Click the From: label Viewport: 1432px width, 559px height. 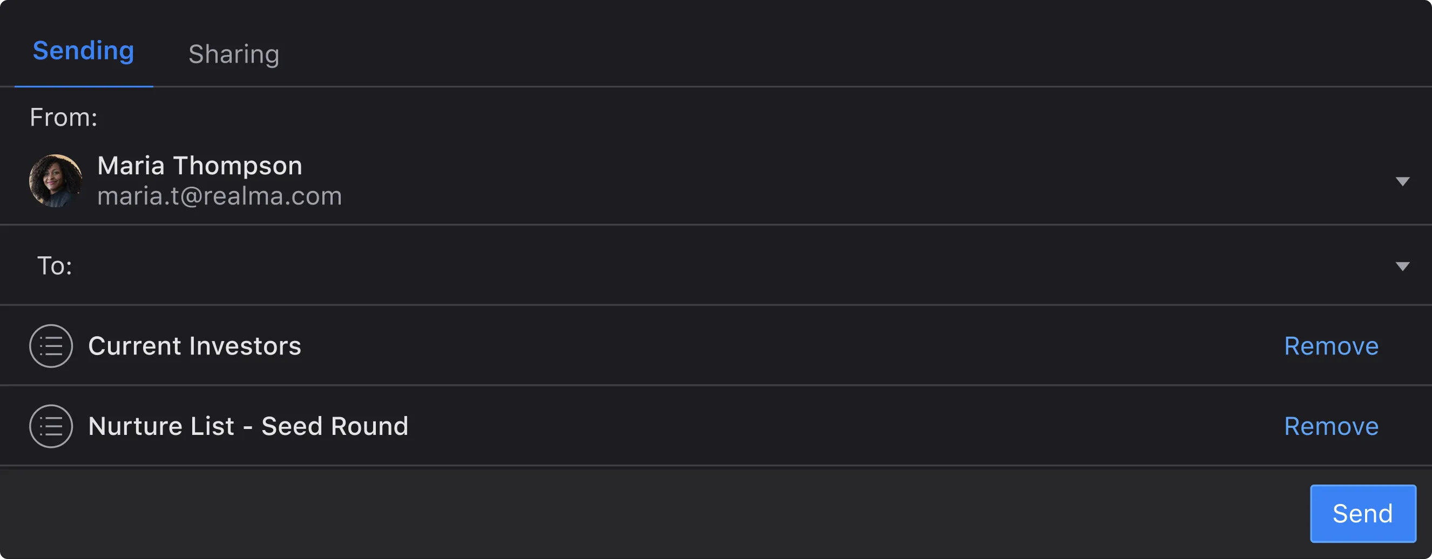click(63, 117)
